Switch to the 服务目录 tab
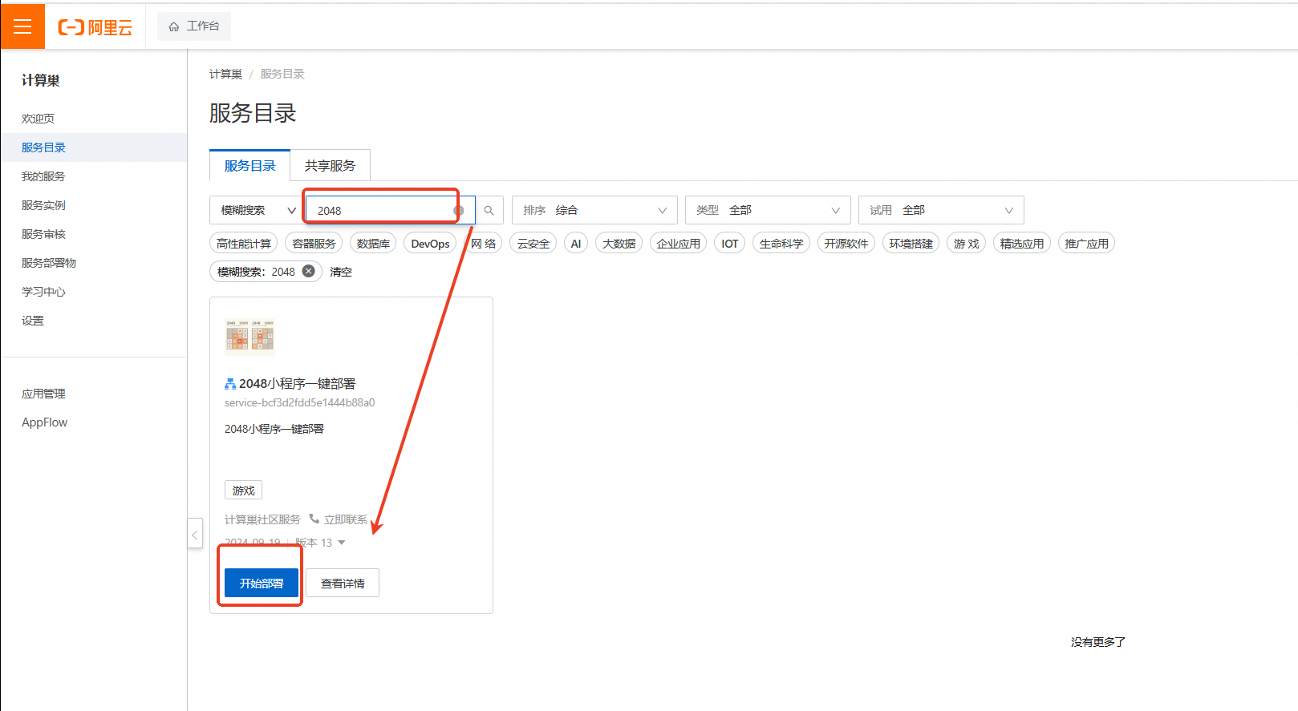This screenshot has width=1298, height=711. pos(249,166)
